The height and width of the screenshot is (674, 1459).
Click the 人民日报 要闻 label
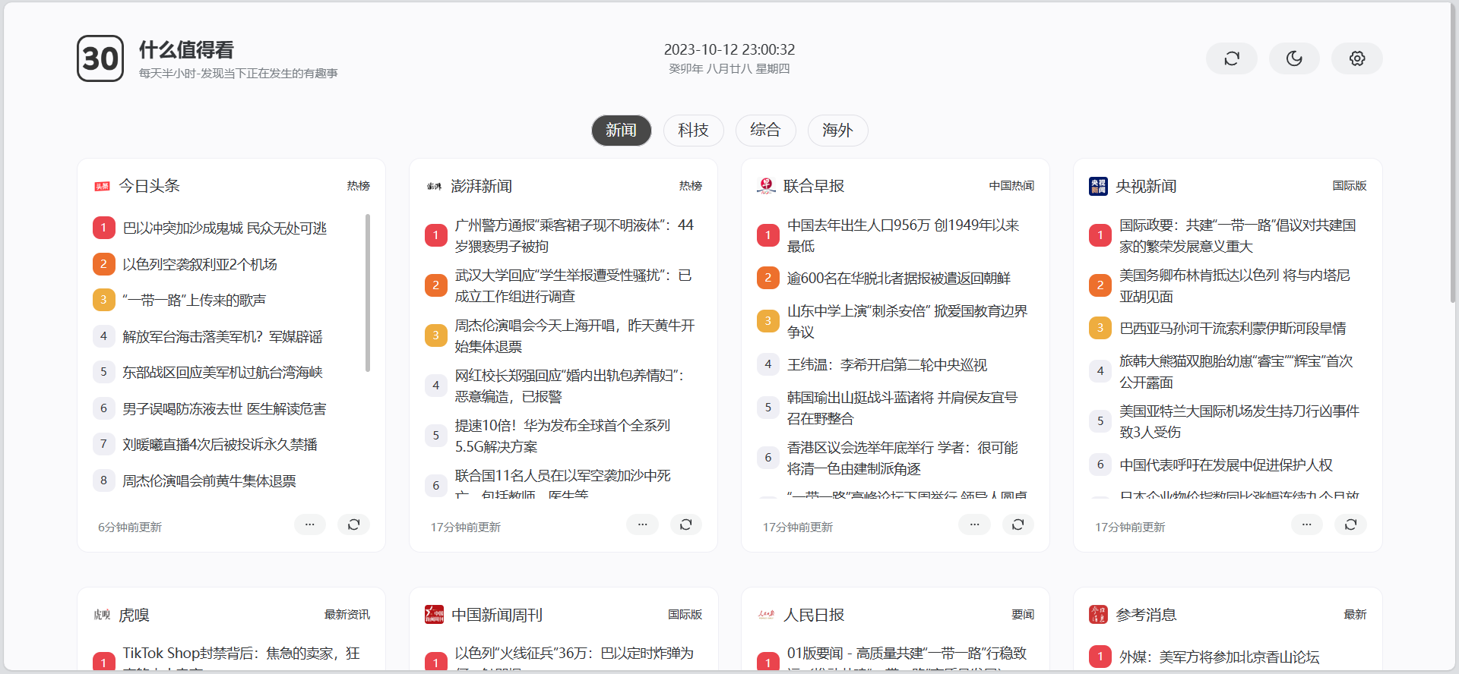click(1022, 615)
